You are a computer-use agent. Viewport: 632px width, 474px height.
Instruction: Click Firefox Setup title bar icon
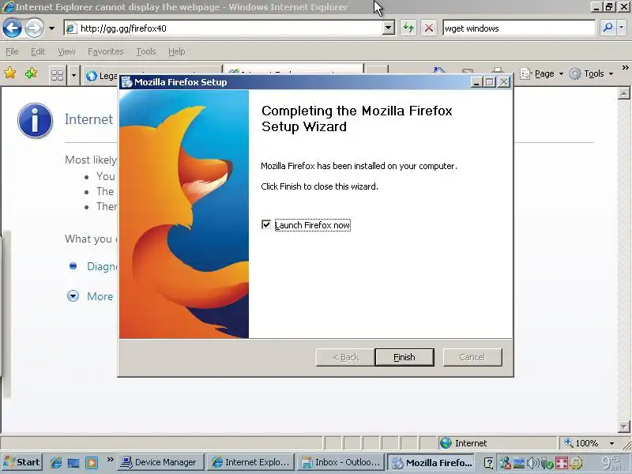click(126, 82)
